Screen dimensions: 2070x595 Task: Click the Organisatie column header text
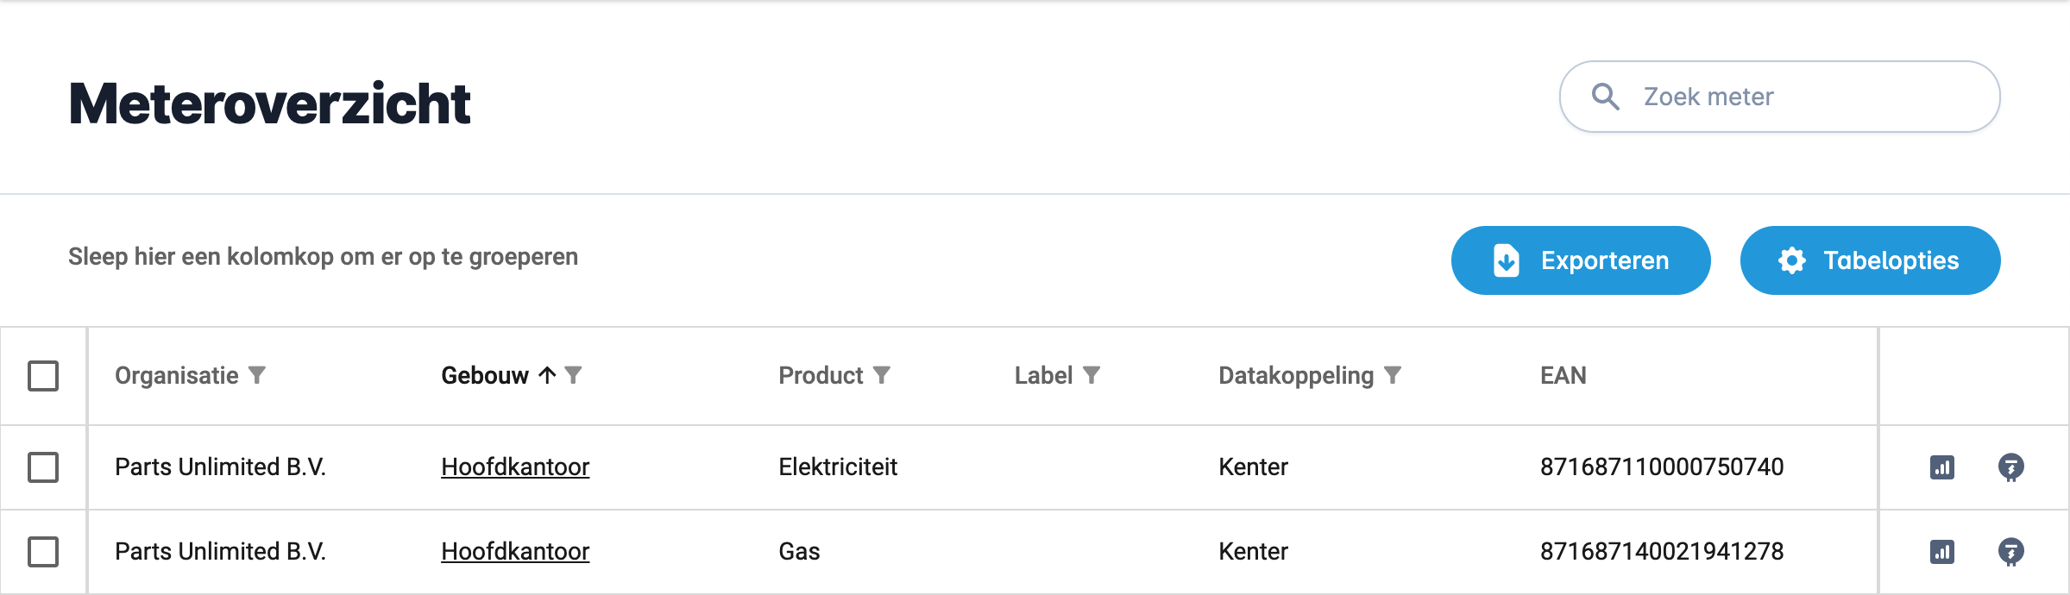(x=177, y=375)
